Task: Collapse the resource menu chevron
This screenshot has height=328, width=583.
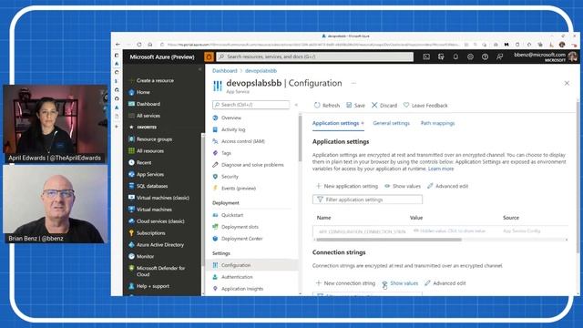Action: pyautogui.click(x=296, y=105)
